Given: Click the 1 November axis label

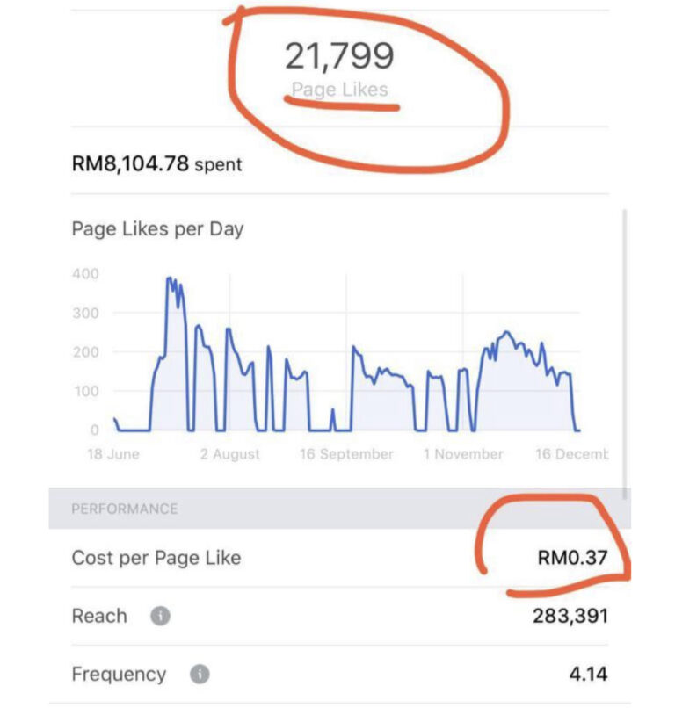Looking at the screenshot, I should coord(463,454).
